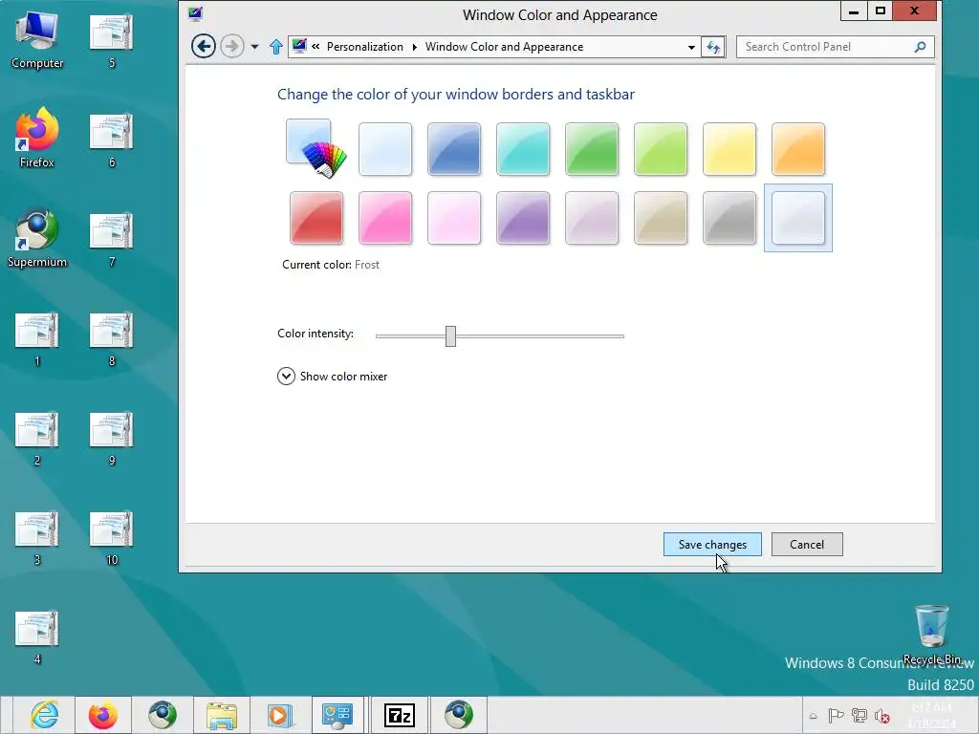Screen dimensions: 979x734
Task: Pick the light sky blue swatch
Action: (385, 149)
